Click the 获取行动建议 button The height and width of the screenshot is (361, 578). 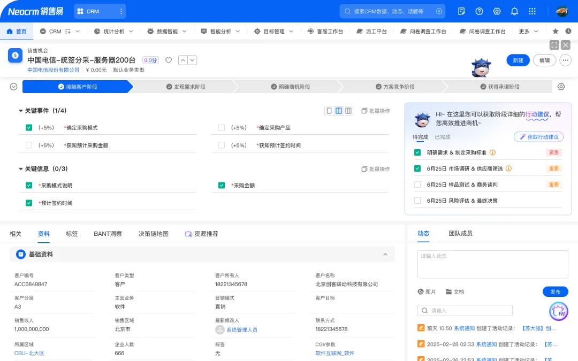click(x=538, y=137)
